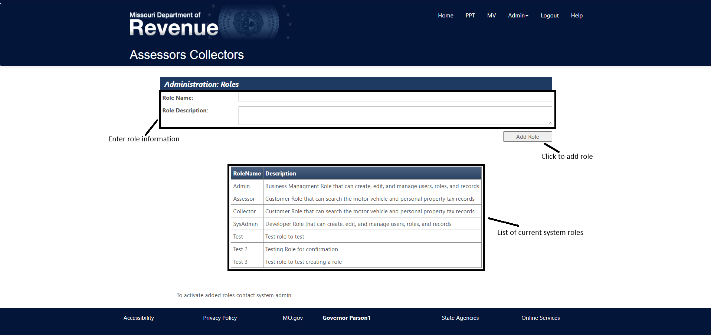
Task: Open the MV navigation link
Action: coord(491,16)
